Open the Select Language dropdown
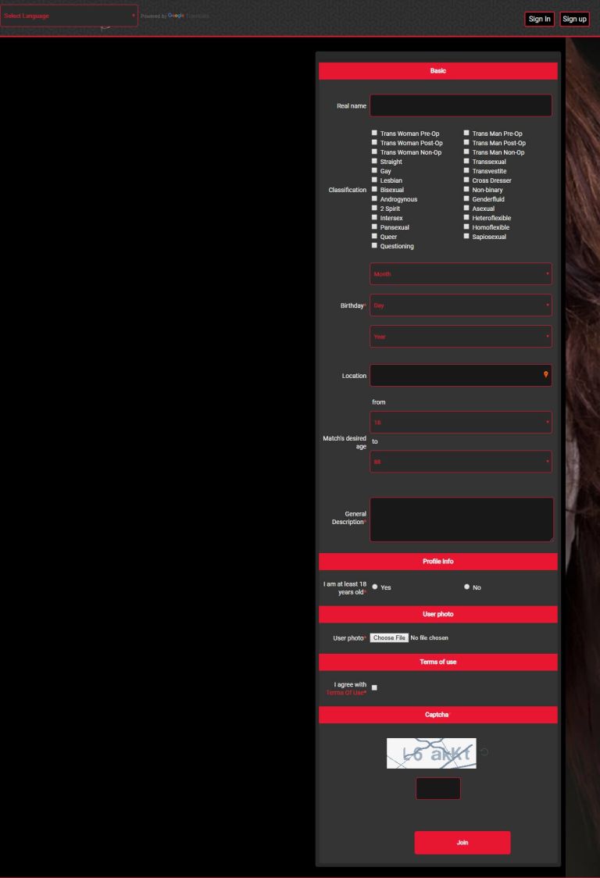 point(69,16)
